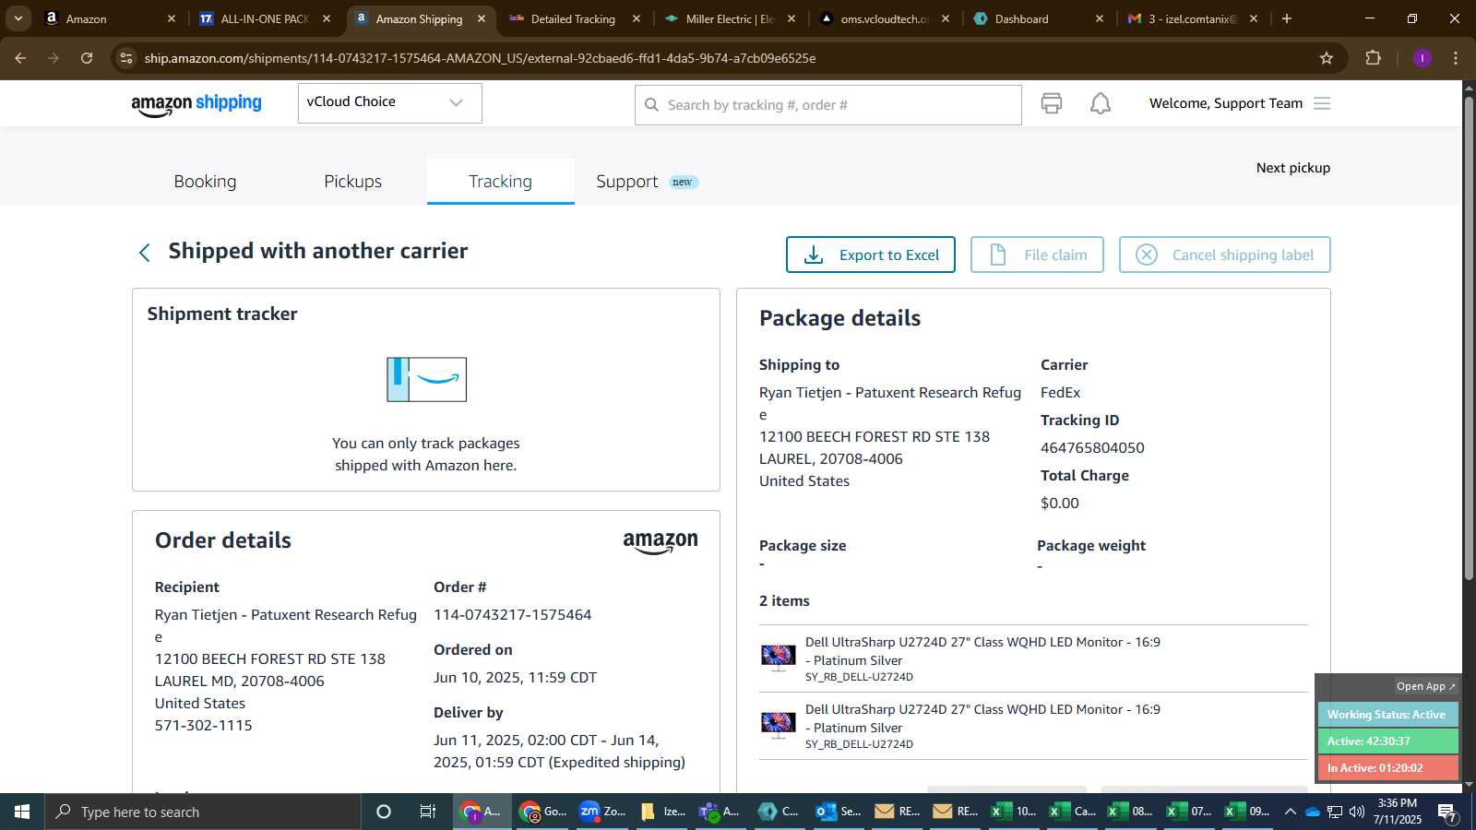Select order number 114-0743217-1575464
Image resolution: width=1476 pixels, height=830 pixels.
(x=512, y=615)
